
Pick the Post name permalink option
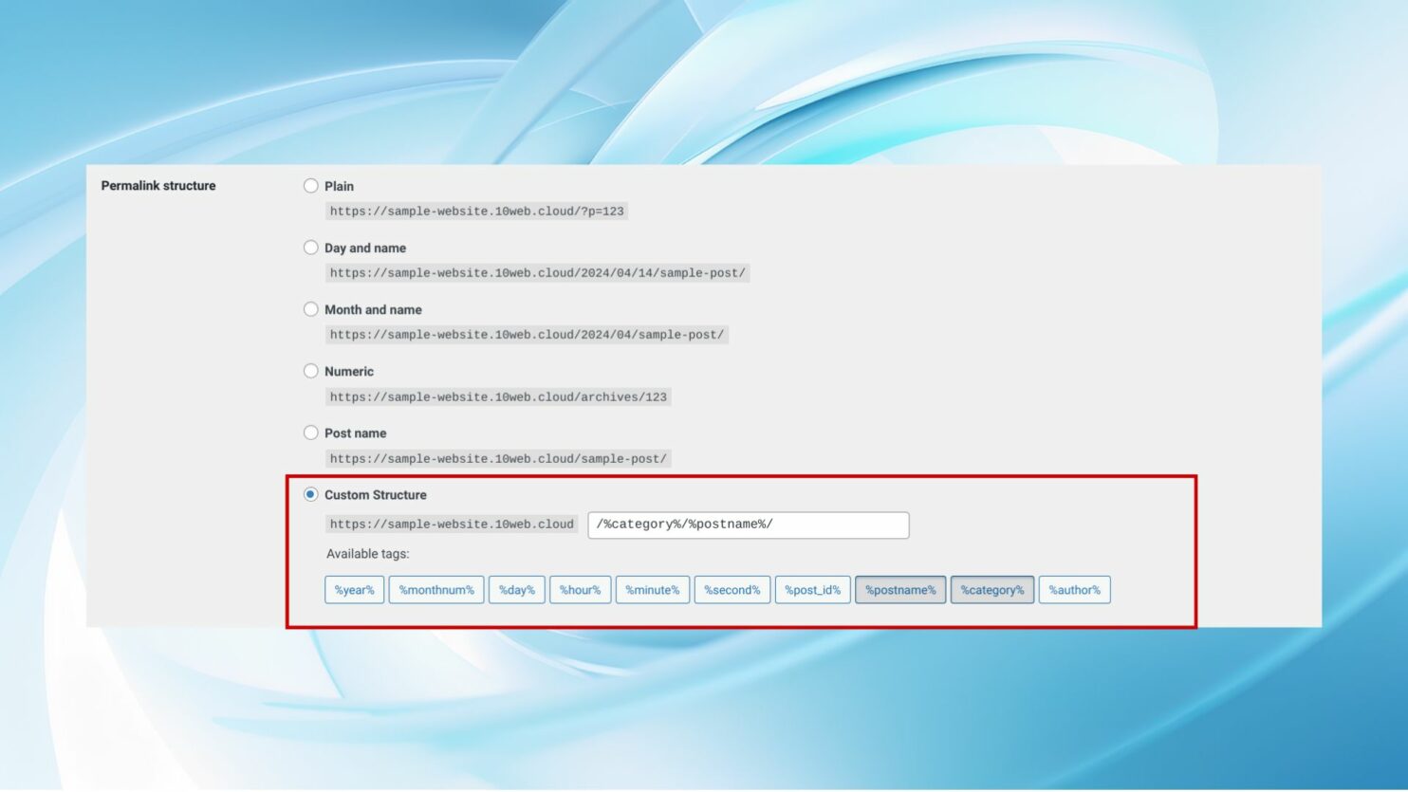point(310,433)
